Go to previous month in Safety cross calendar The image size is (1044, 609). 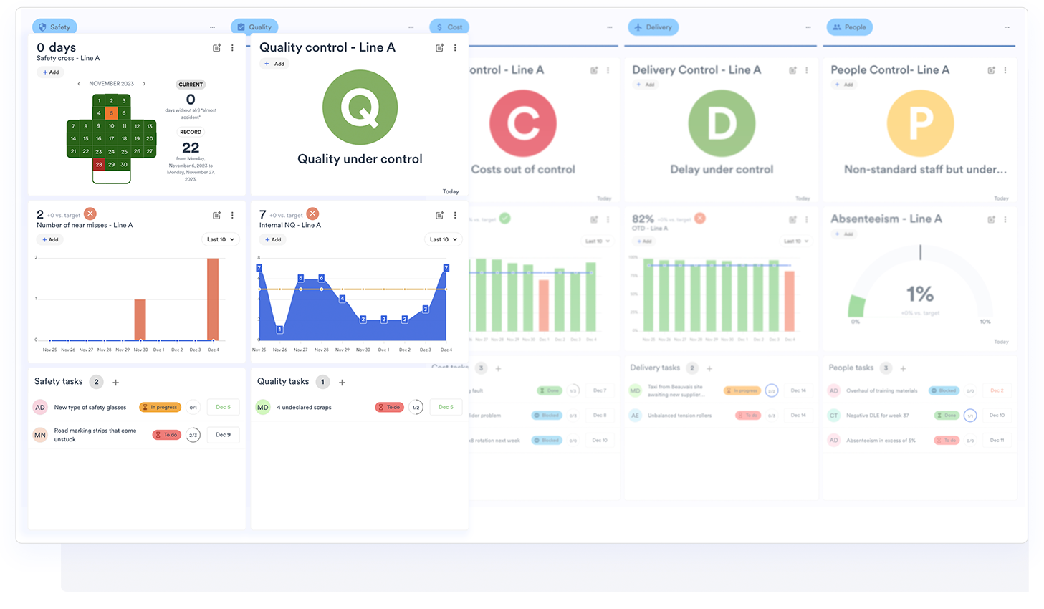point(79,84)
